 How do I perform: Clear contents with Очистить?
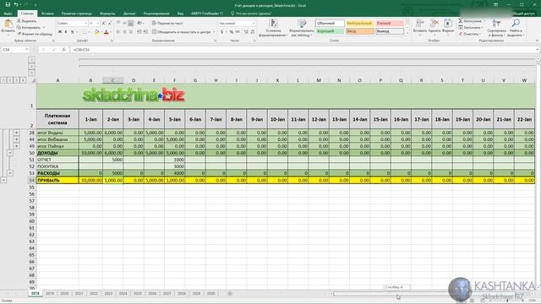tap(470, 34)
